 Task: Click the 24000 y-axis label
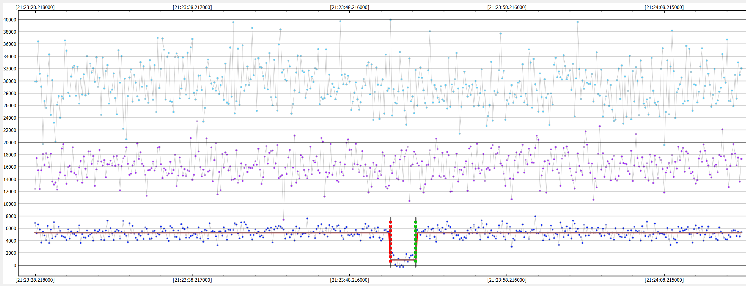(x=10, y=118)
